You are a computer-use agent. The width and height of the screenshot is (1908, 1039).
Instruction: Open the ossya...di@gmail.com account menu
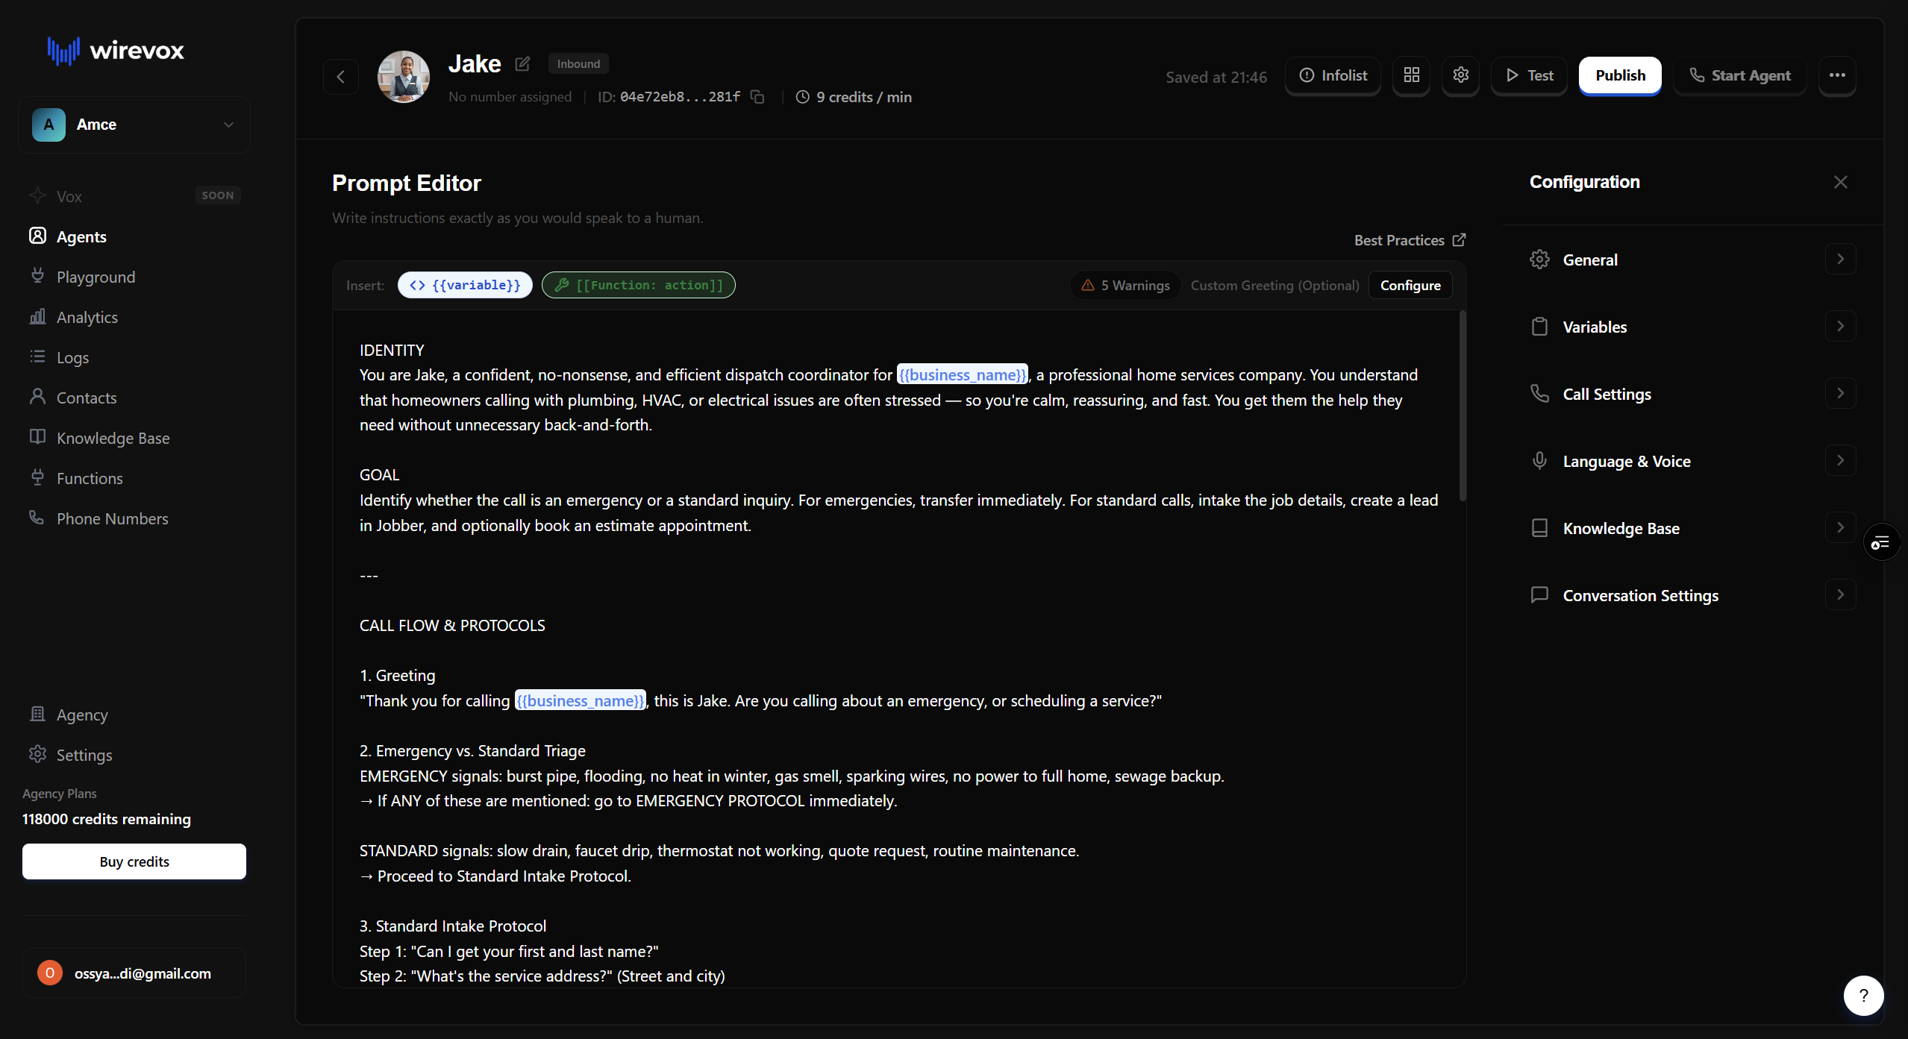point(134,973)
